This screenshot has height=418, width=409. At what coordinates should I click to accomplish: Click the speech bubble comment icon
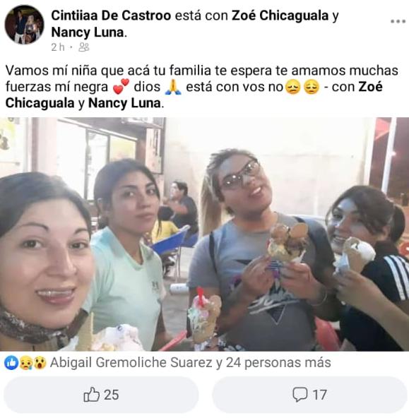300,395
